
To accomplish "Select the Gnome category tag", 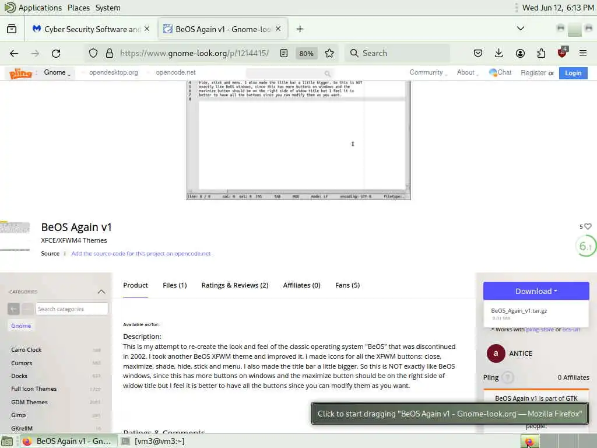I will 21,326.
